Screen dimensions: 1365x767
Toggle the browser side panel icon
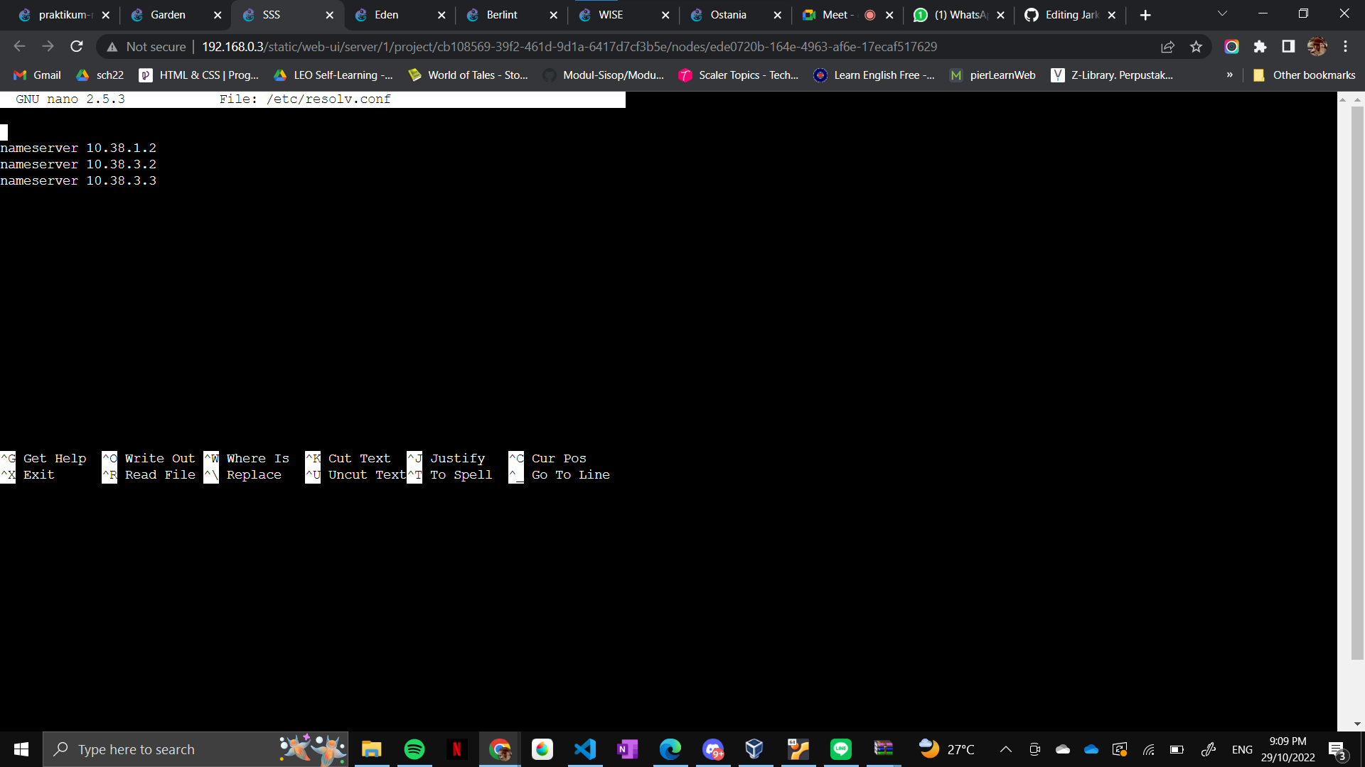(1288, 47)
